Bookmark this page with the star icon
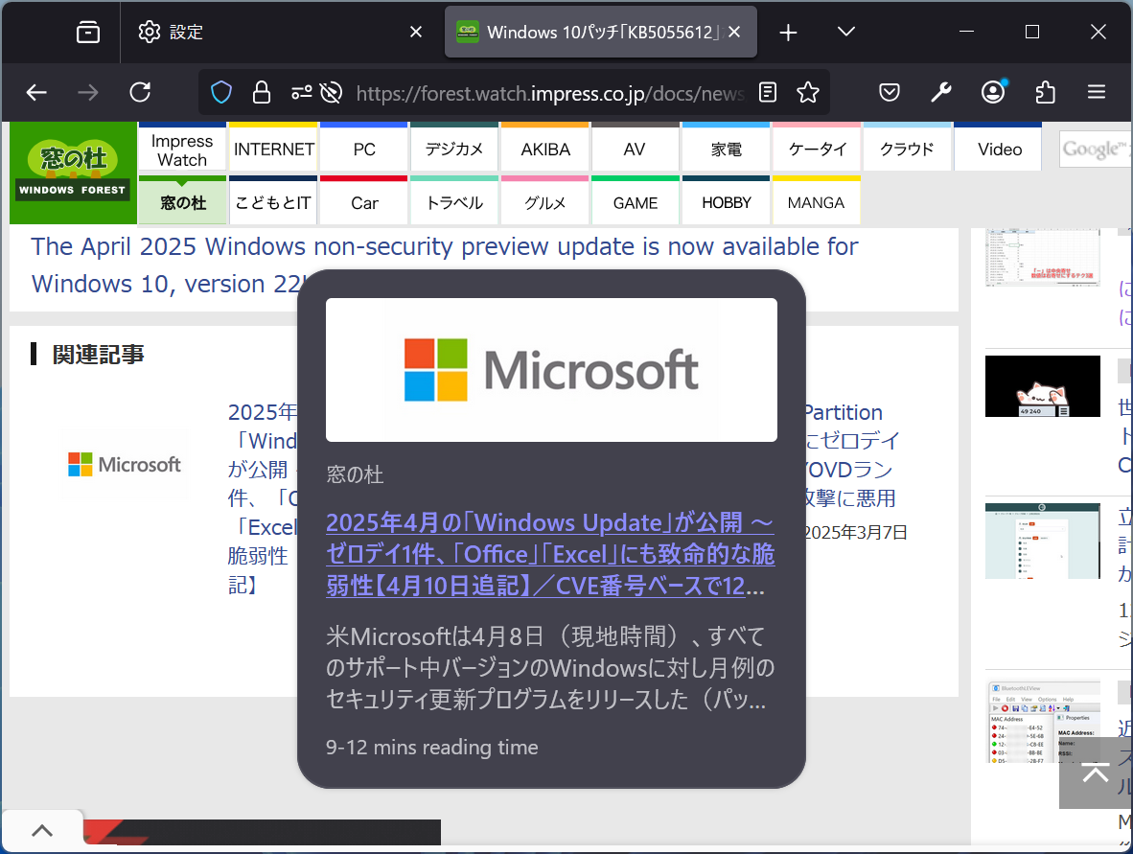The height and width of the screenshot is (854, 1133). (x=808, y=92)
